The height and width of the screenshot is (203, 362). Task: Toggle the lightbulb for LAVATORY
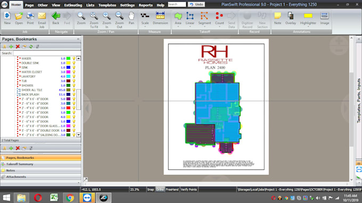(x=74, y=77)
